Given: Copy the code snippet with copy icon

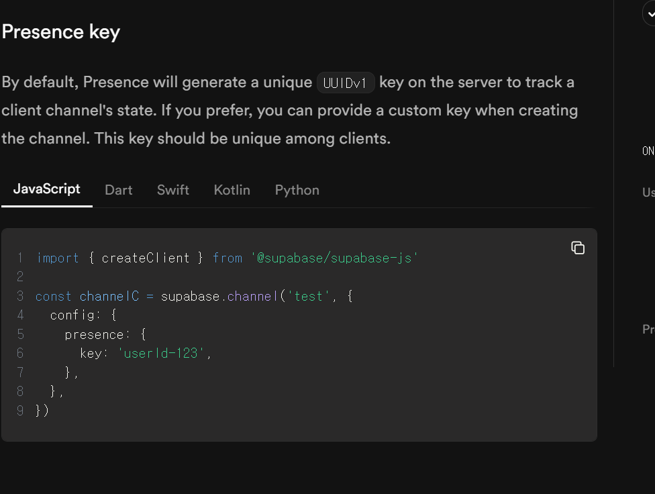Looking at the screenshot, I should tap(578, 248).
